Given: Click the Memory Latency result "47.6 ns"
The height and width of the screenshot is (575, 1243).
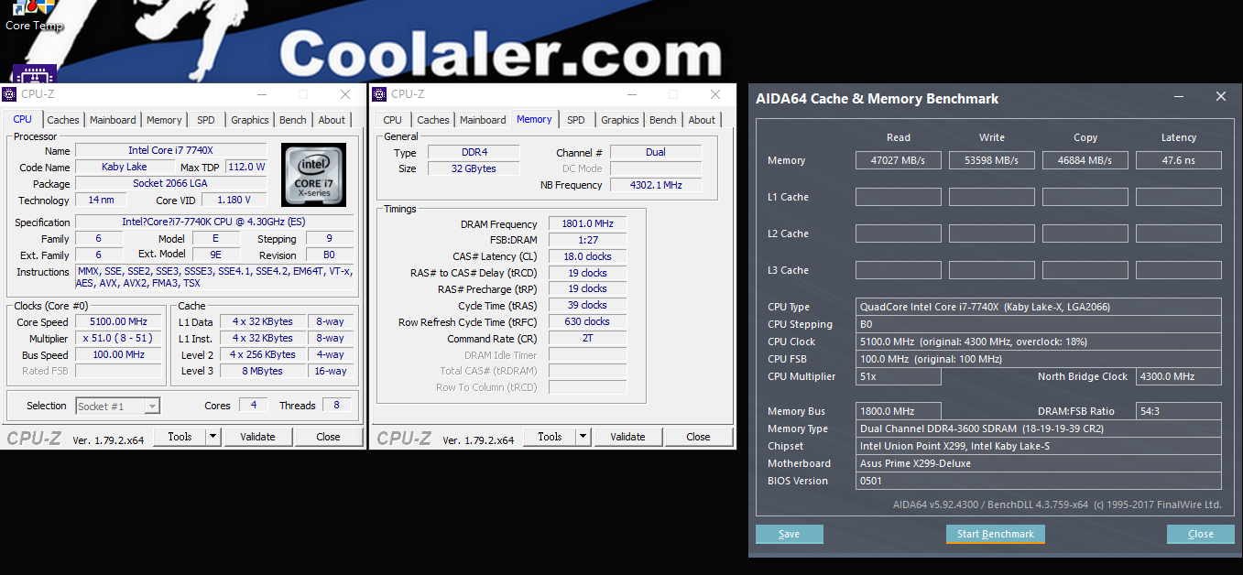Looking at the screenshot, I should (x=1179, y=160).
